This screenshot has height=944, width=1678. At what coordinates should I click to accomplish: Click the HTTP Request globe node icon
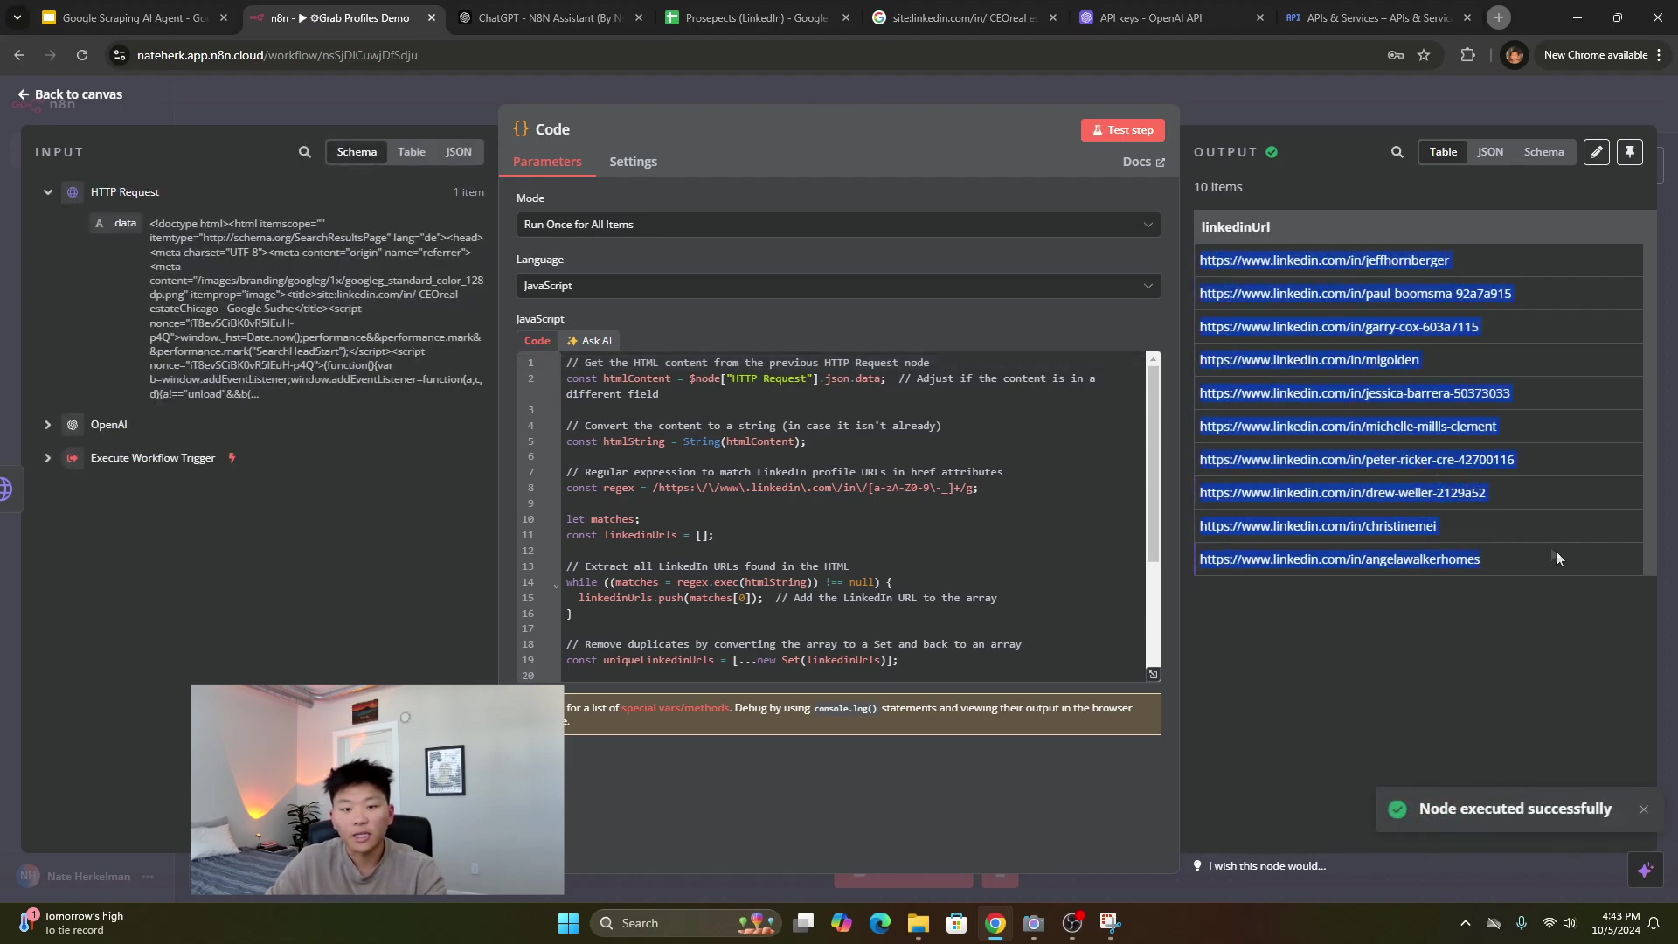[73, 192]
